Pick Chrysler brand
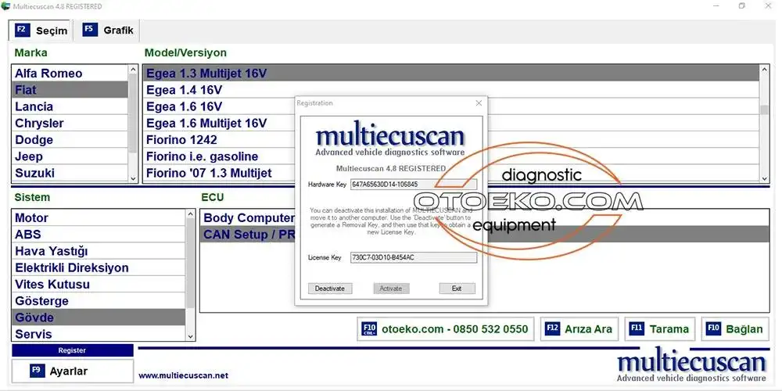This screenshot has height=391, width=782. [70, 124]
